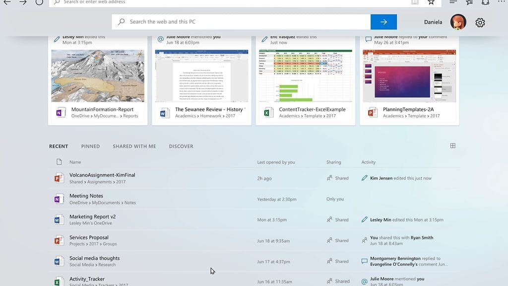
Task: Open the PINNED tab
Action: coord(90,146)
